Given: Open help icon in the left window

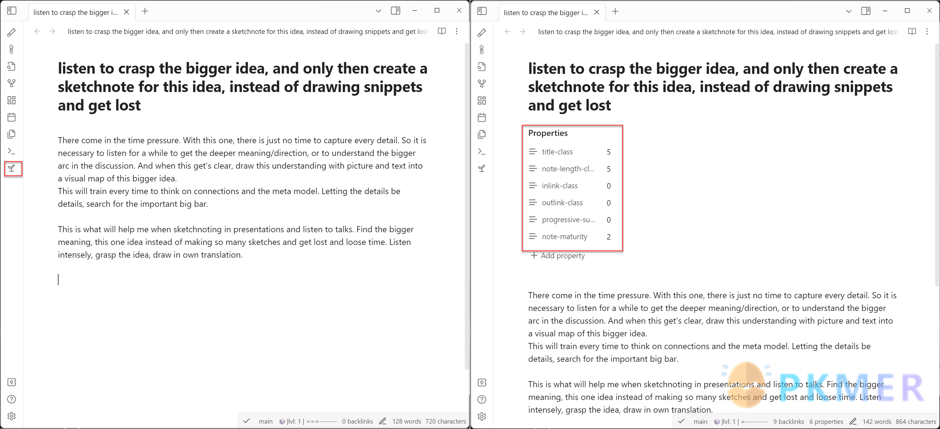Looking at the screenshot, I should click(11, 399).
